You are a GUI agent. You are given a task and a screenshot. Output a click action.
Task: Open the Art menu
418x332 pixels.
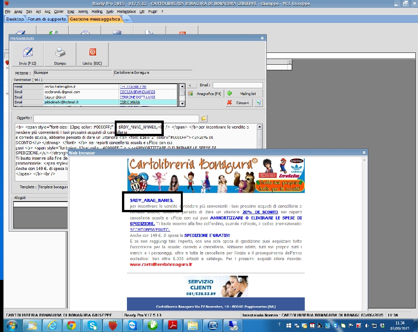point(38,12)
